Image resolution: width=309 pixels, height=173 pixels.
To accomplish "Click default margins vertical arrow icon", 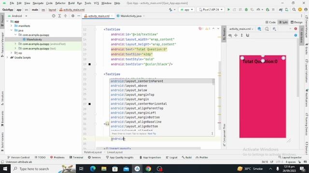I will 242,35.
